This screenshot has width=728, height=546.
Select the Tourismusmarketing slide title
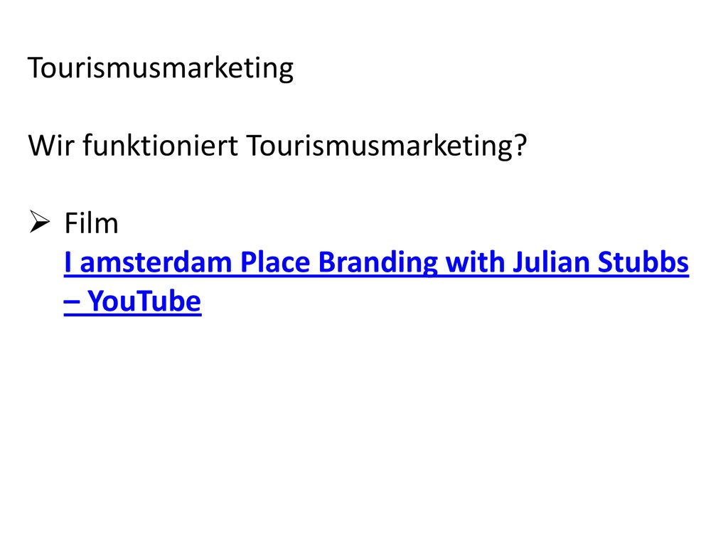tap(161, 68)
